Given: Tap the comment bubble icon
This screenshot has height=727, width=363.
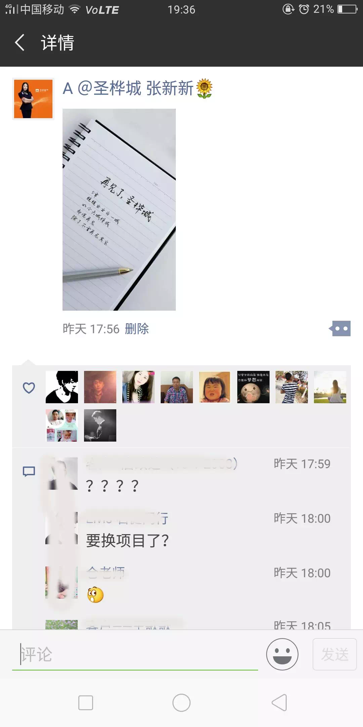Looking at the screenshot, I should click(x=29, y=472).
